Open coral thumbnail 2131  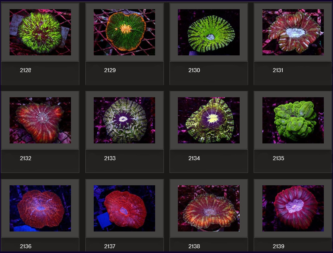coord(293,32)
